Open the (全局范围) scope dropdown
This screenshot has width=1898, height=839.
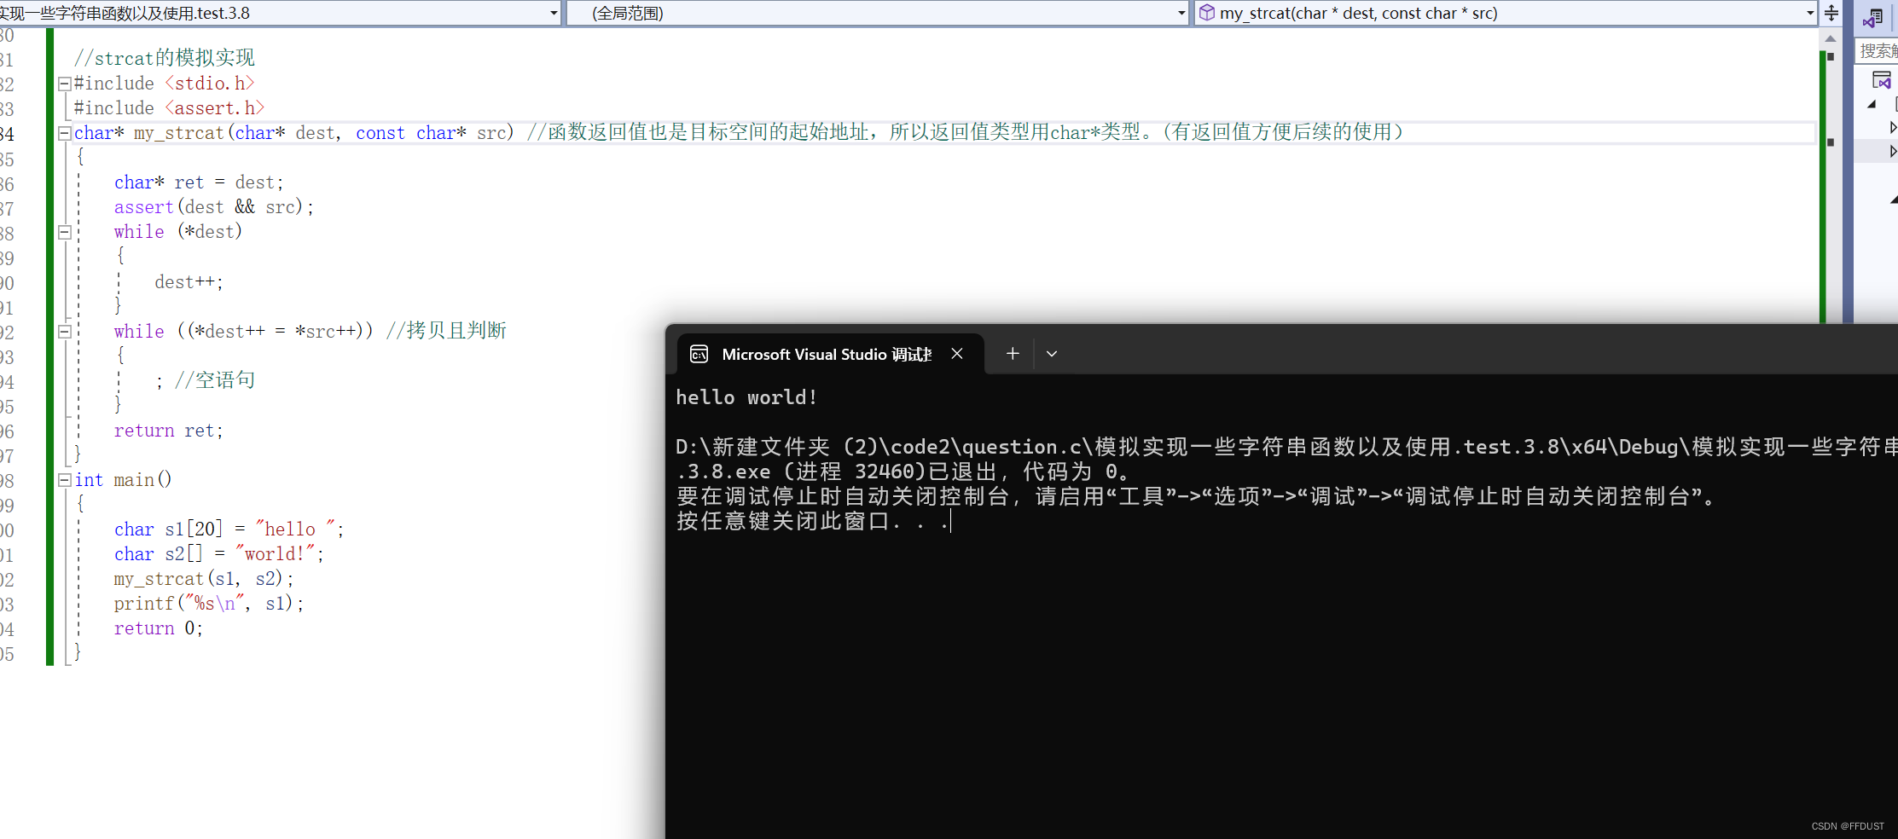point(1180,13)
